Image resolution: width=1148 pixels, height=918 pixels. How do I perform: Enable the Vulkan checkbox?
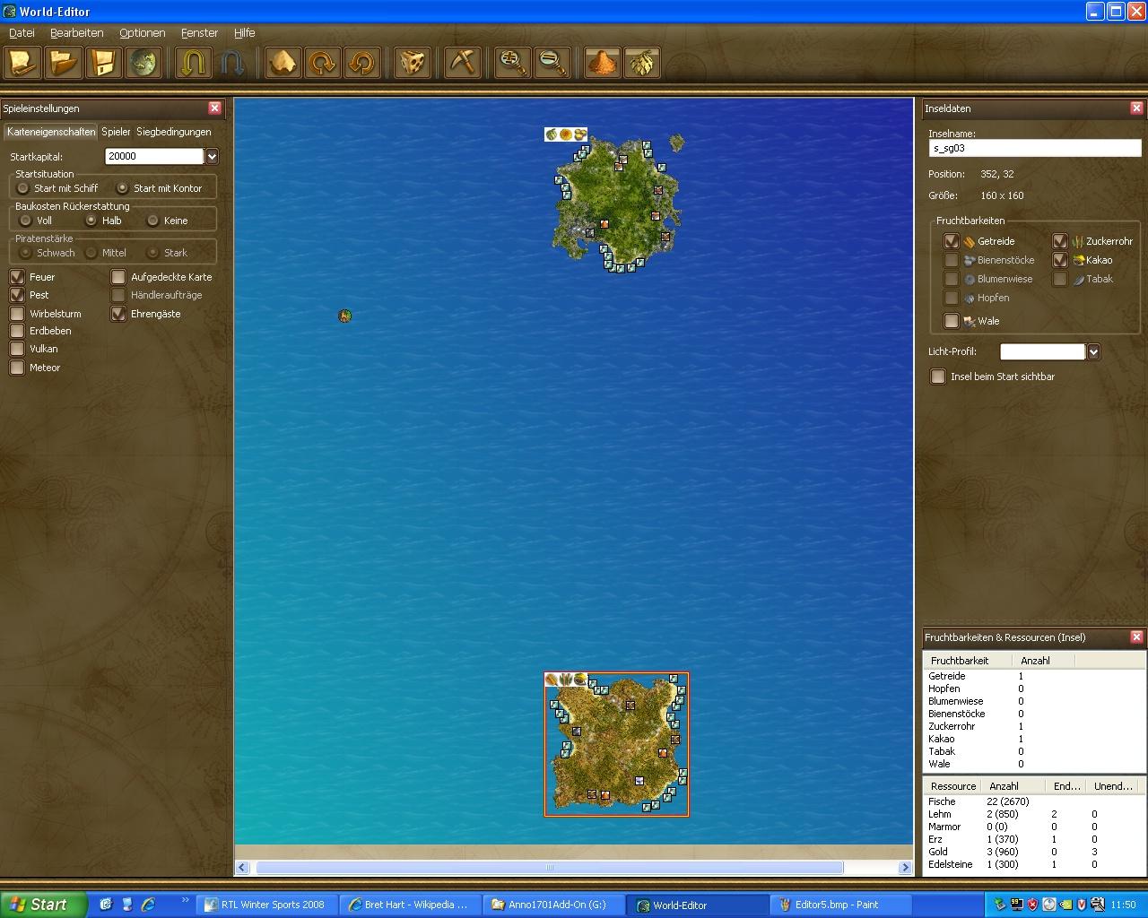pyautogui.click(x=17, y=349)
